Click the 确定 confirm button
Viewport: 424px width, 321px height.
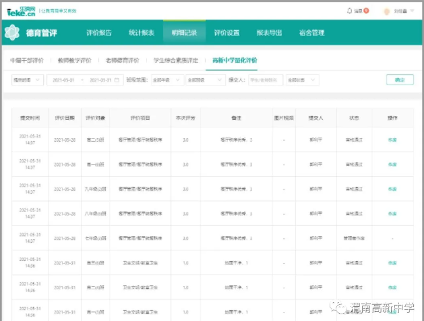pyautogui.click(x=400, y=80)
